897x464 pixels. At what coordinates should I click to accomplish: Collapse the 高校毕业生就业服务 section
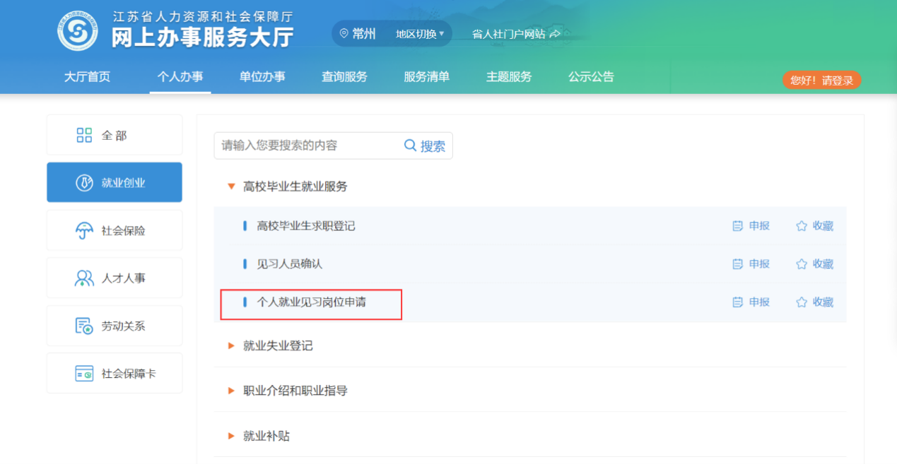point(231,187)
